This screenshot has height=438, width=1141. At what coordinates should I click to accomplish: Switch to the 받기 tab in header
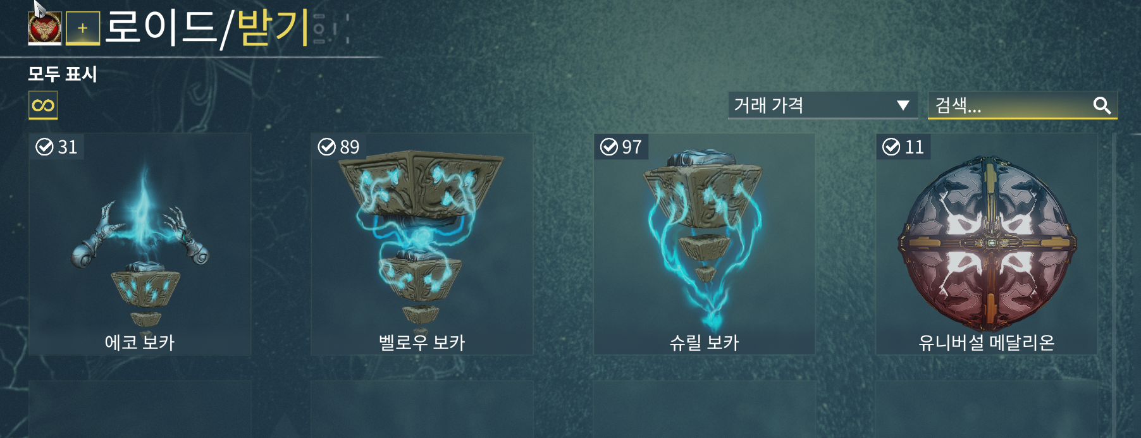point(273,28)
